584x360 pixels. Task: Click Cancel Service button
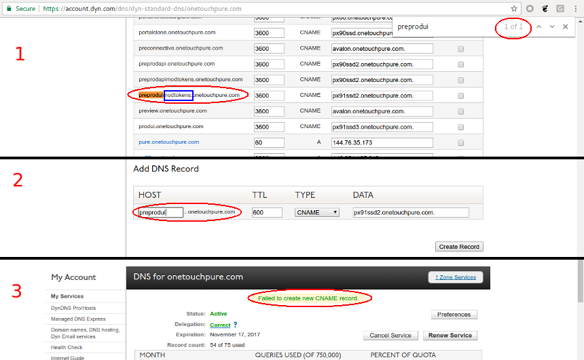(390, 336)
